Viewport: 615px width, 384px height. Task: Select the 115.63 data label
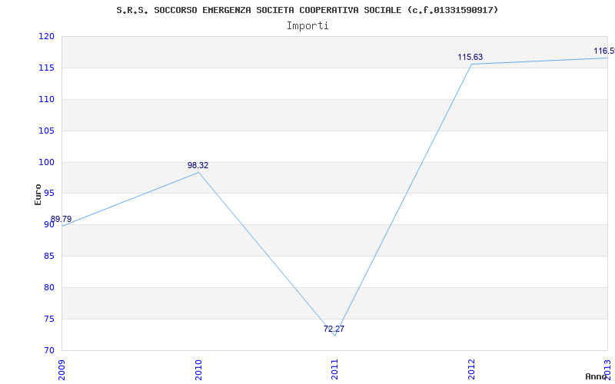pyautogui.click(x=470, y=57)
